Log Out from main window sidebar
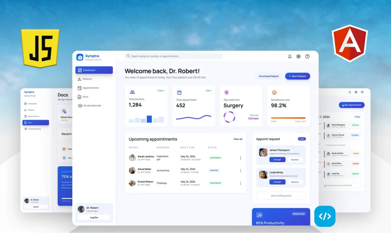Screen dimensions: 391x233 click(x=94, y=217)
